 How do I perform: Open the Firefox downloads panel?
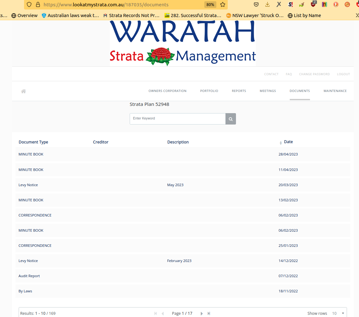(268, 4)
